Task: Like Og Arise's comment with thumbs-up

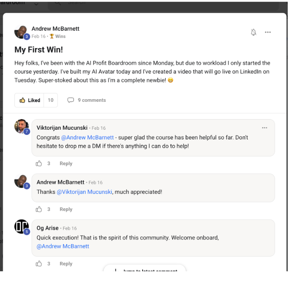Action: pos(39,264)
